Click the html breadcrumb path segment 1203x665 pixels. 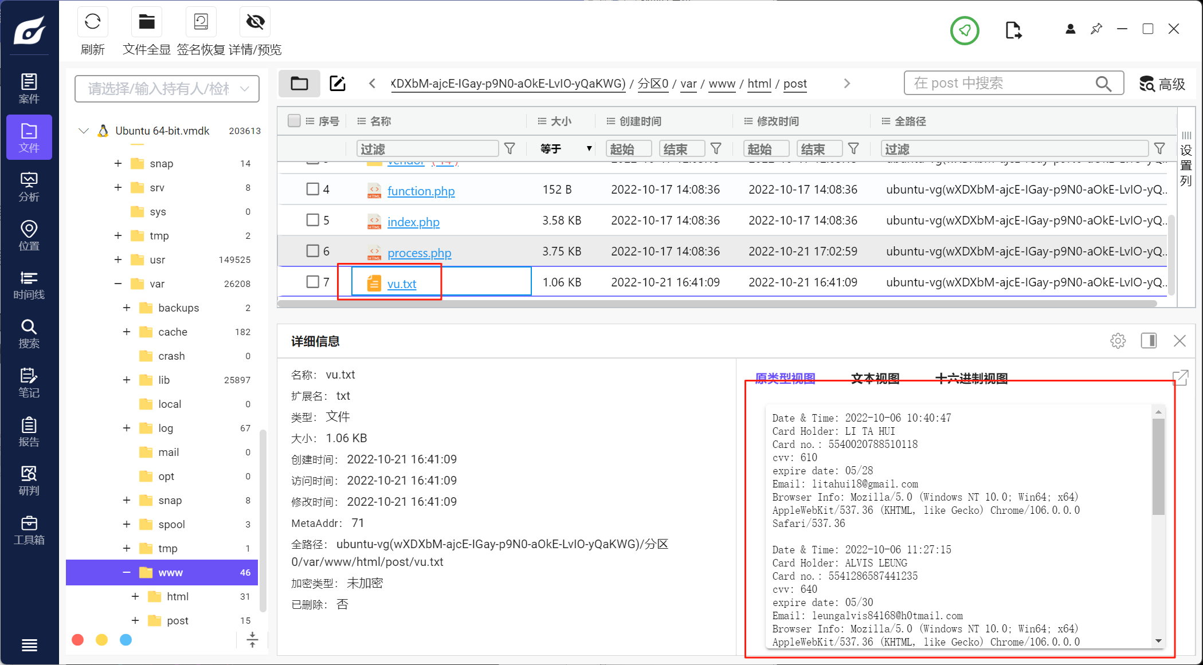759,84
